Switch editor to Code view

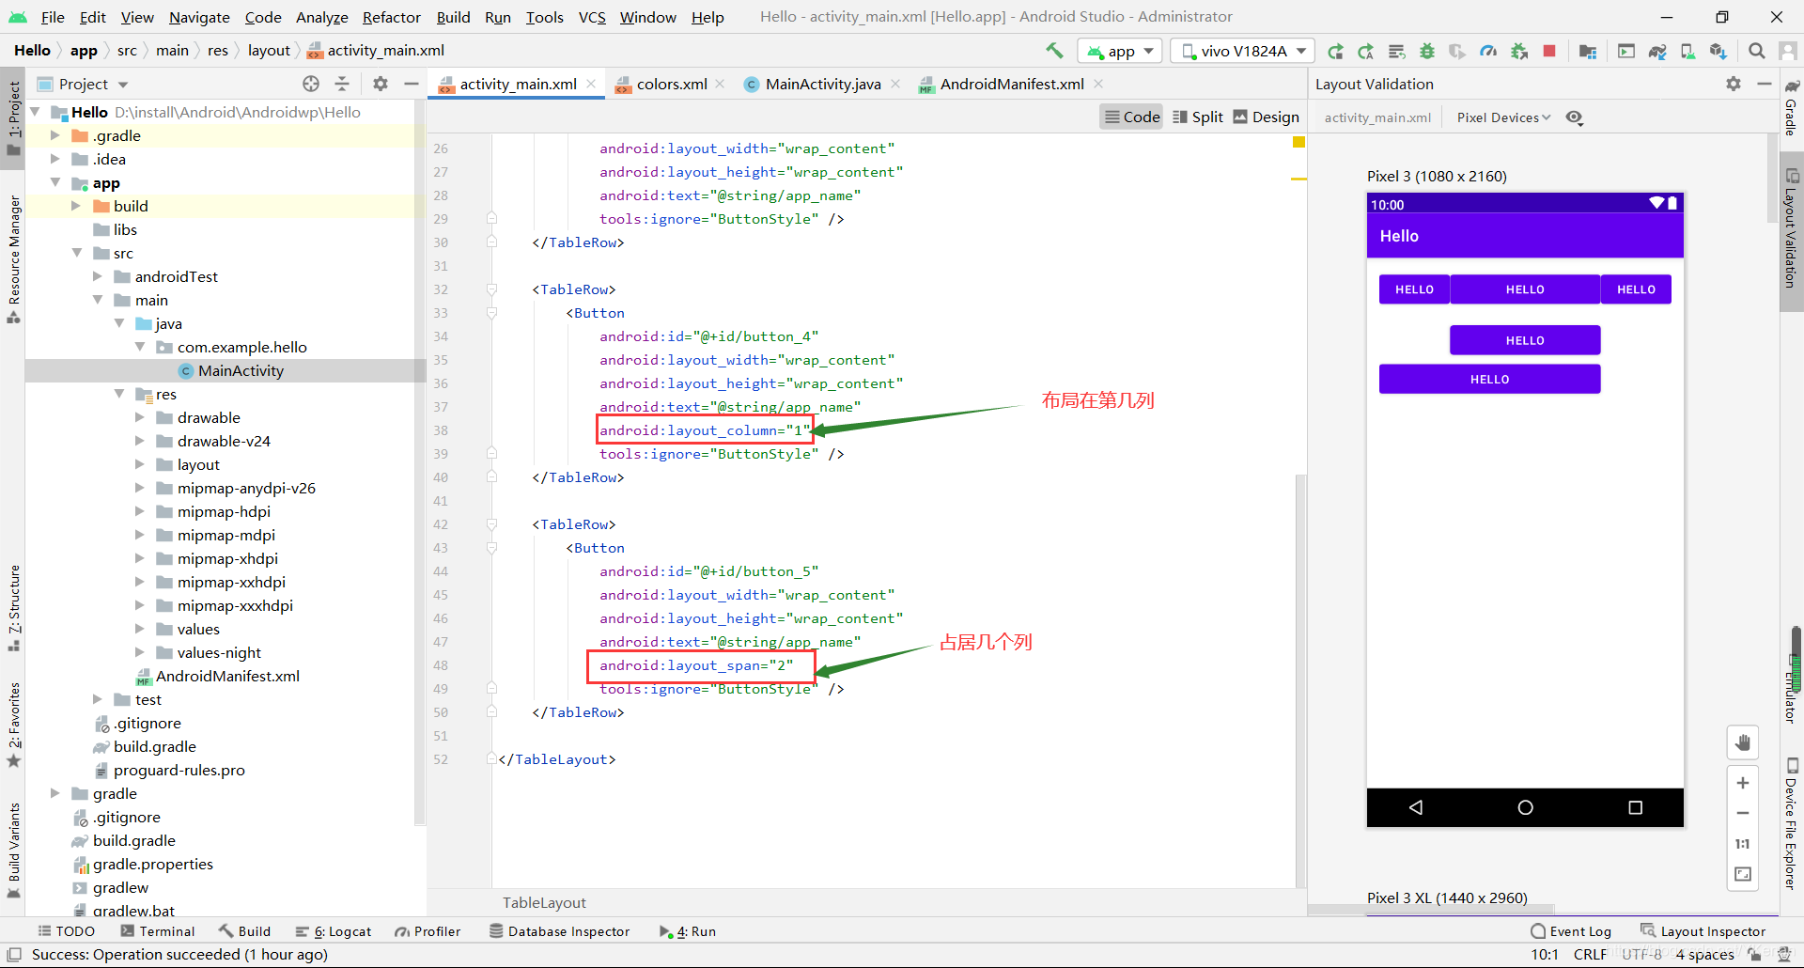1132,117
